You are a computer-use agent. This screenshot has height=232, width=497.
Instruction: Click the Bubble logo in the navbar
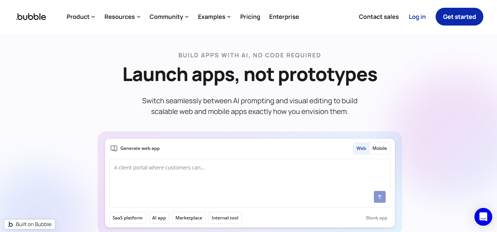click(x=31, y=17)
